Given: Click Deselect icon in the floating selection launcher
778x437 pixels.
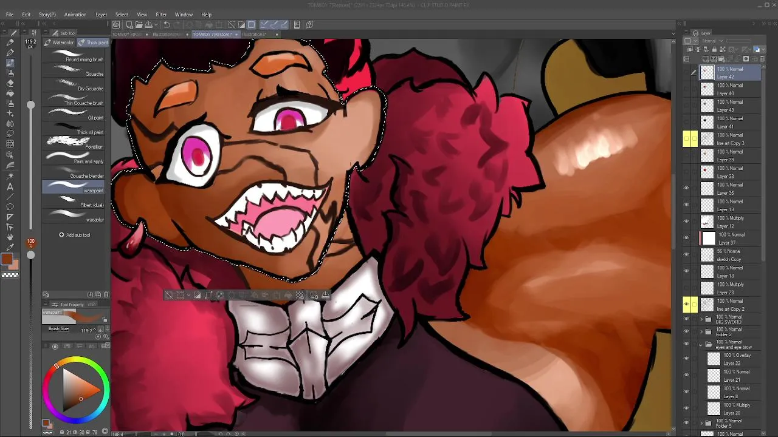Looking at the screenshot, I should pyautogui.click(x=169, y=296).
